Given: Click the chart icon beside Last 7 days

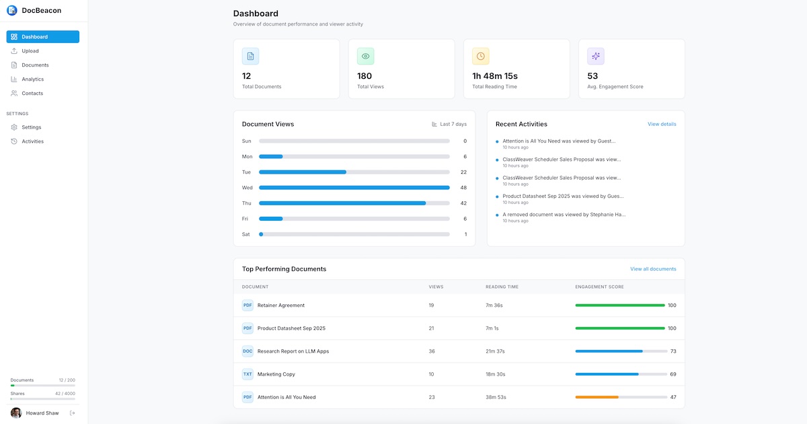Looking at the screenshot, I should pyautogui.click(x=434, y=125).
